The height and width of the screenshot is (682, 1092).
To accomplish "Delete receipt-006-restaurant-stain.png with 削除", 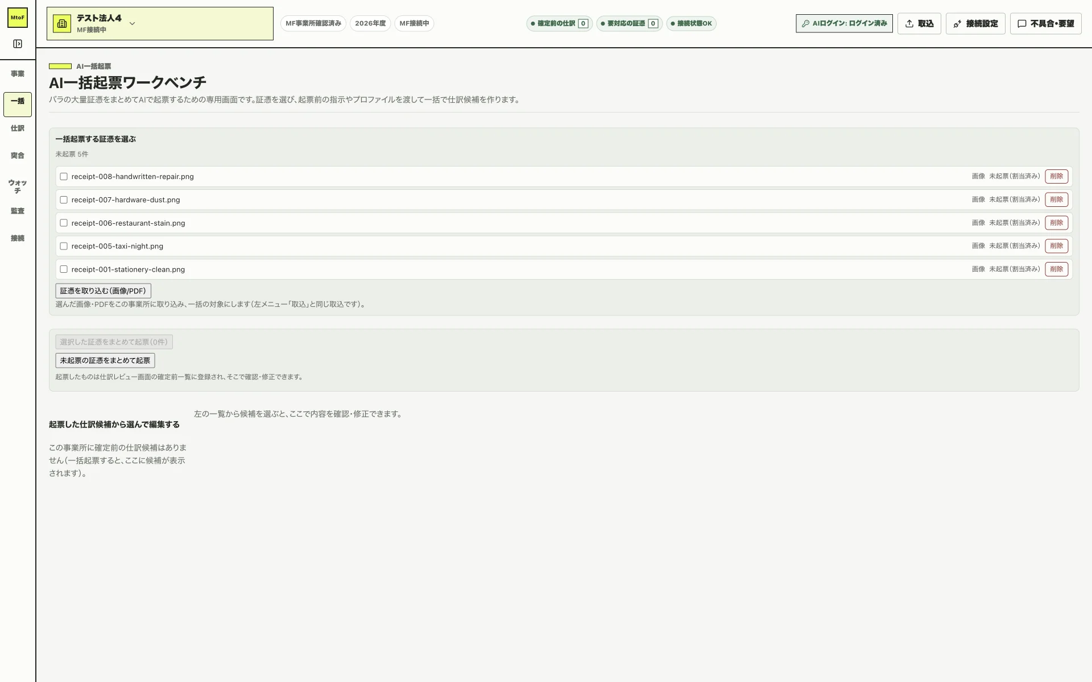I will pos(1056,223).
